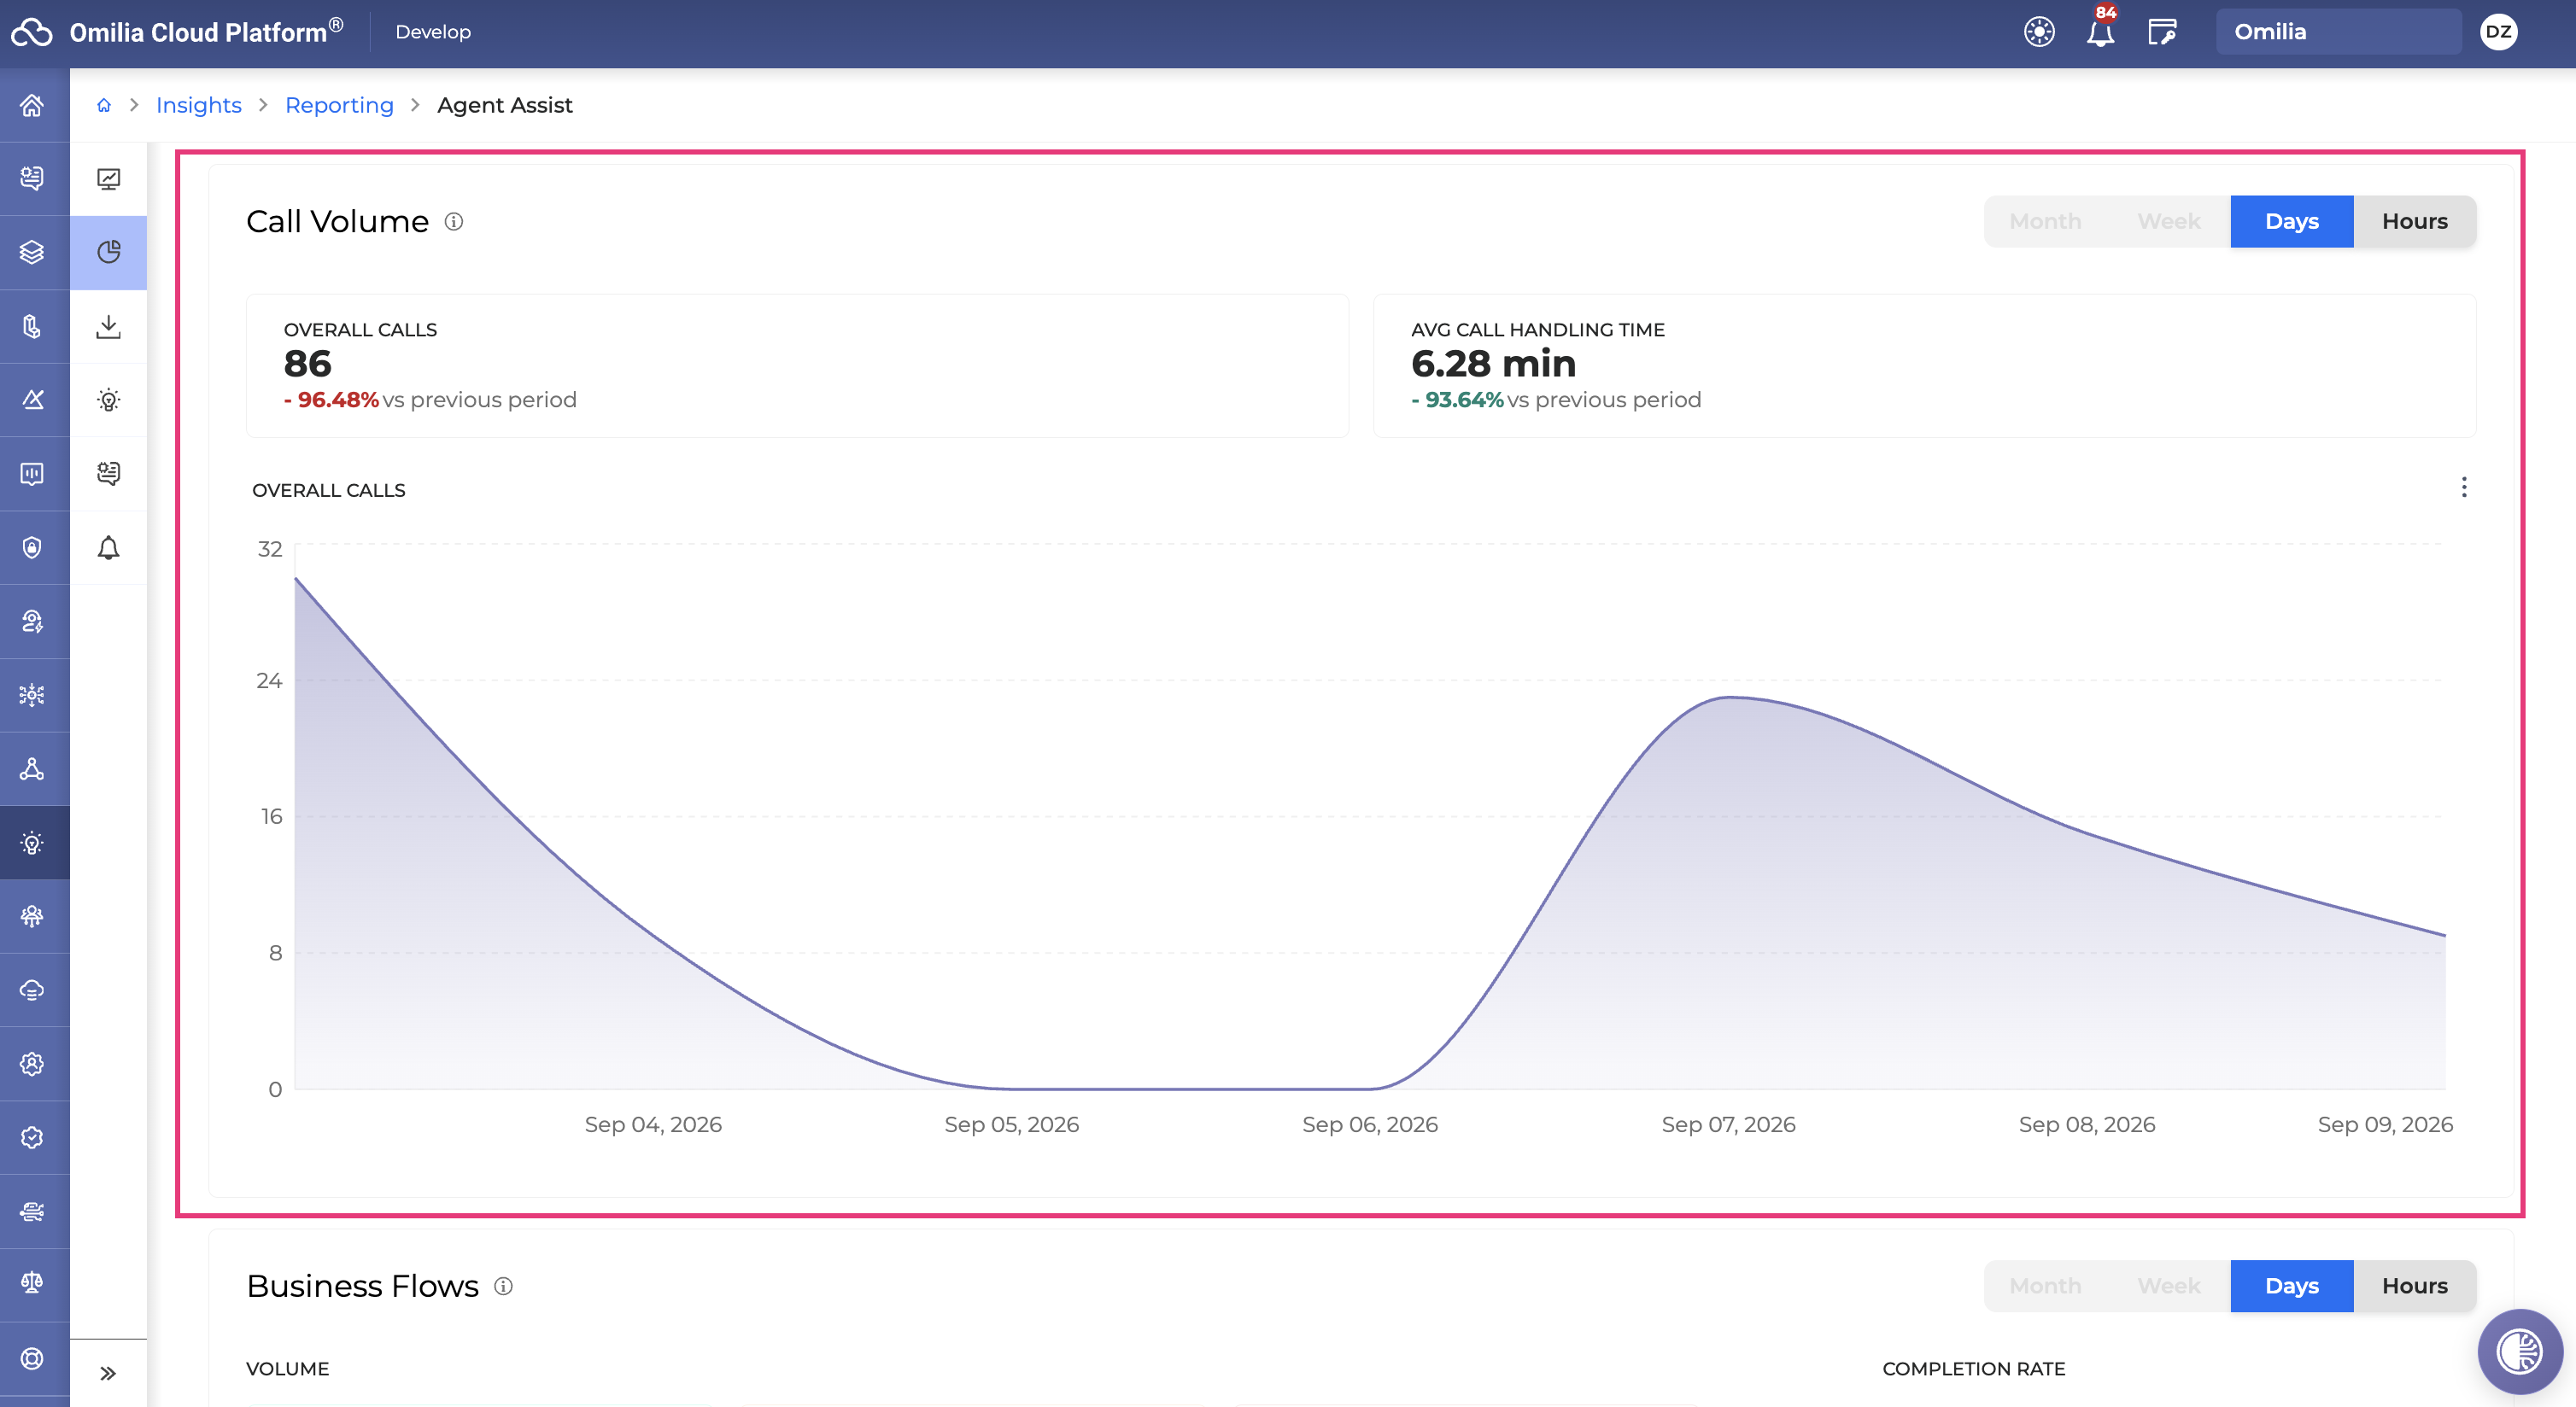
Task: Toggle the light theme sun icon
Action: click(2039, 32)
